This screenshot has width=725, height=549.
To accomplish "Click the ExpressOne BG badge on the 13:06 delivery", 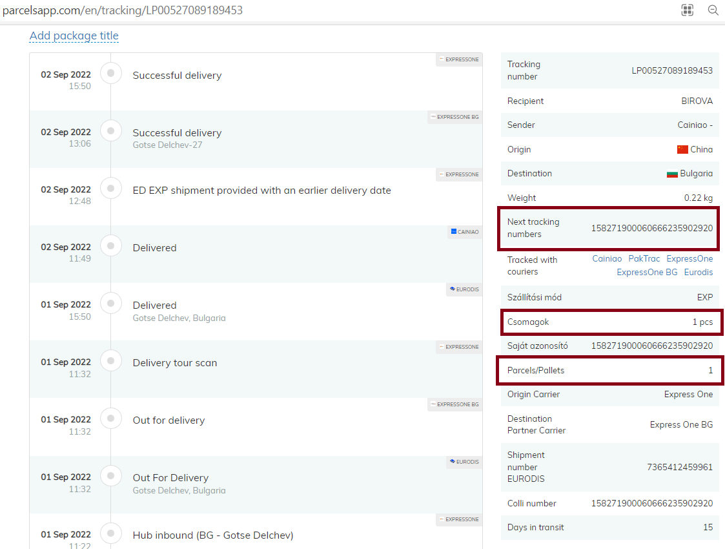I will (454, 117).
